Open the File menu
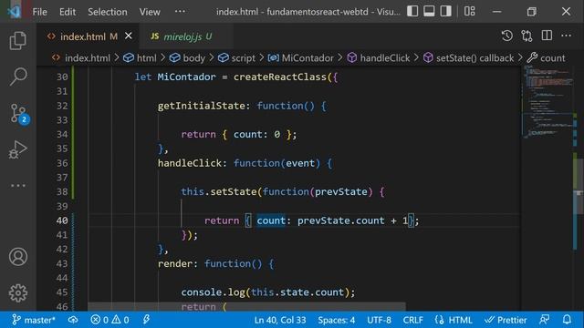Viewport: 584px width, 328px height. (39, 12)
